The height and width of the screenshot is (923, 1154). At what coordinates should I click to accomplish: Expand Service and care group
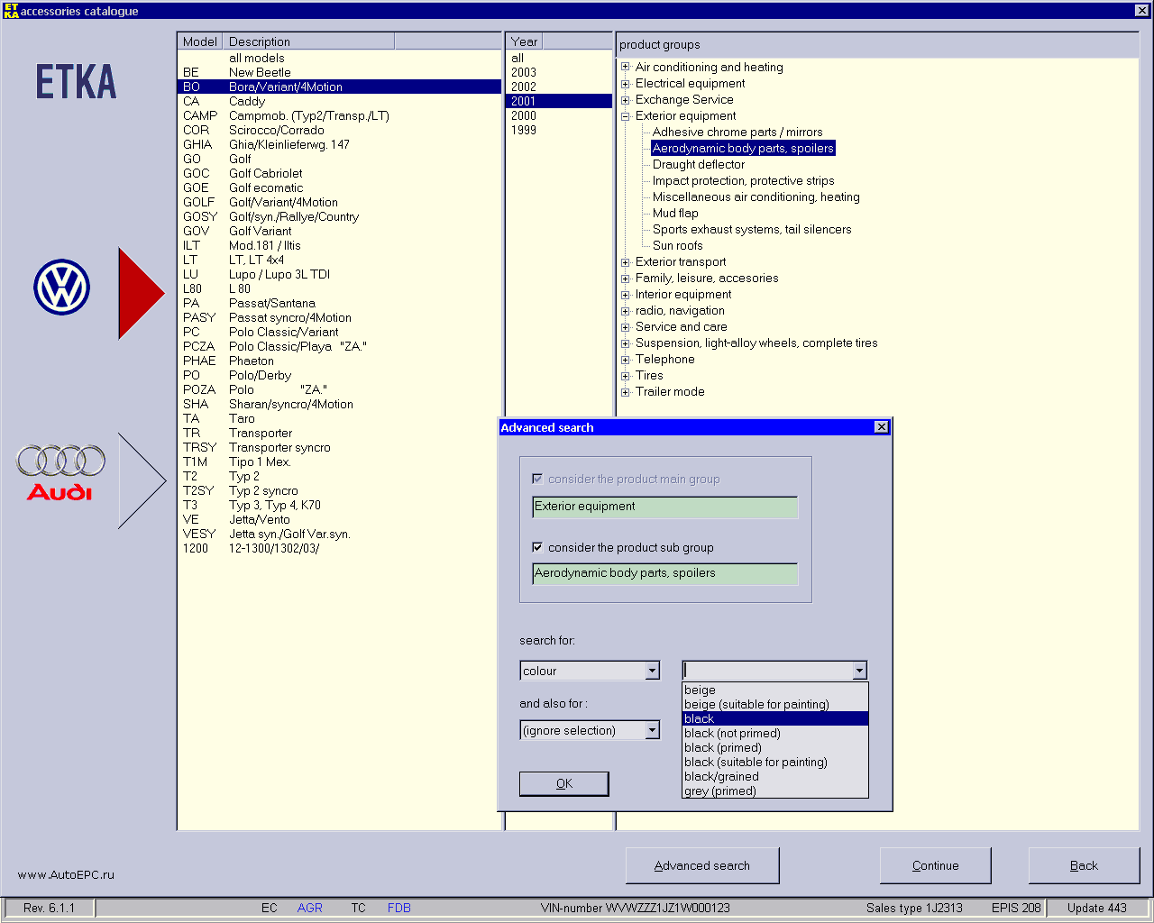[625, 326]
